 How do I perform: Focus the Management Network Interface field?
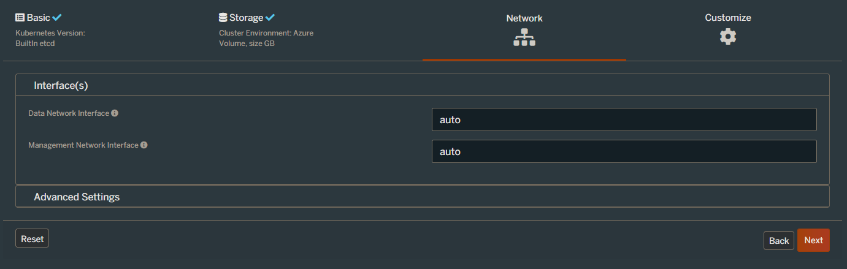point(624,151)
